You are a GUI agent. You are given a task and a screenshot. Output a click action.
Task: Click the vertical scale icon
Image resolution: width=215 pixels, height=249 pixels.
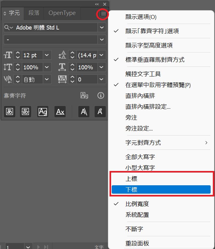point(8,67)
